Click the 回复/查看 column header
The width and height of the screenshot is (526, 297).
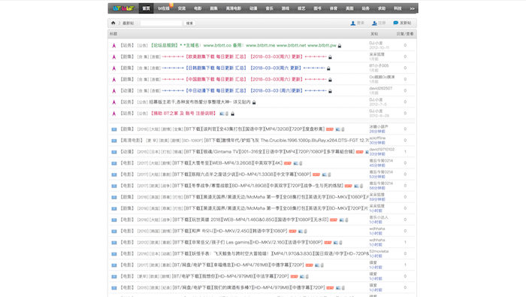pyautogui.click(x=405, y=34)
